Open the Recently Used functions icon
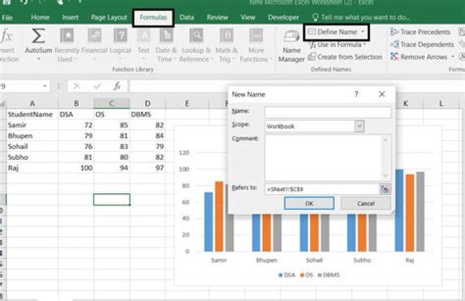 (x=67, y=36)
